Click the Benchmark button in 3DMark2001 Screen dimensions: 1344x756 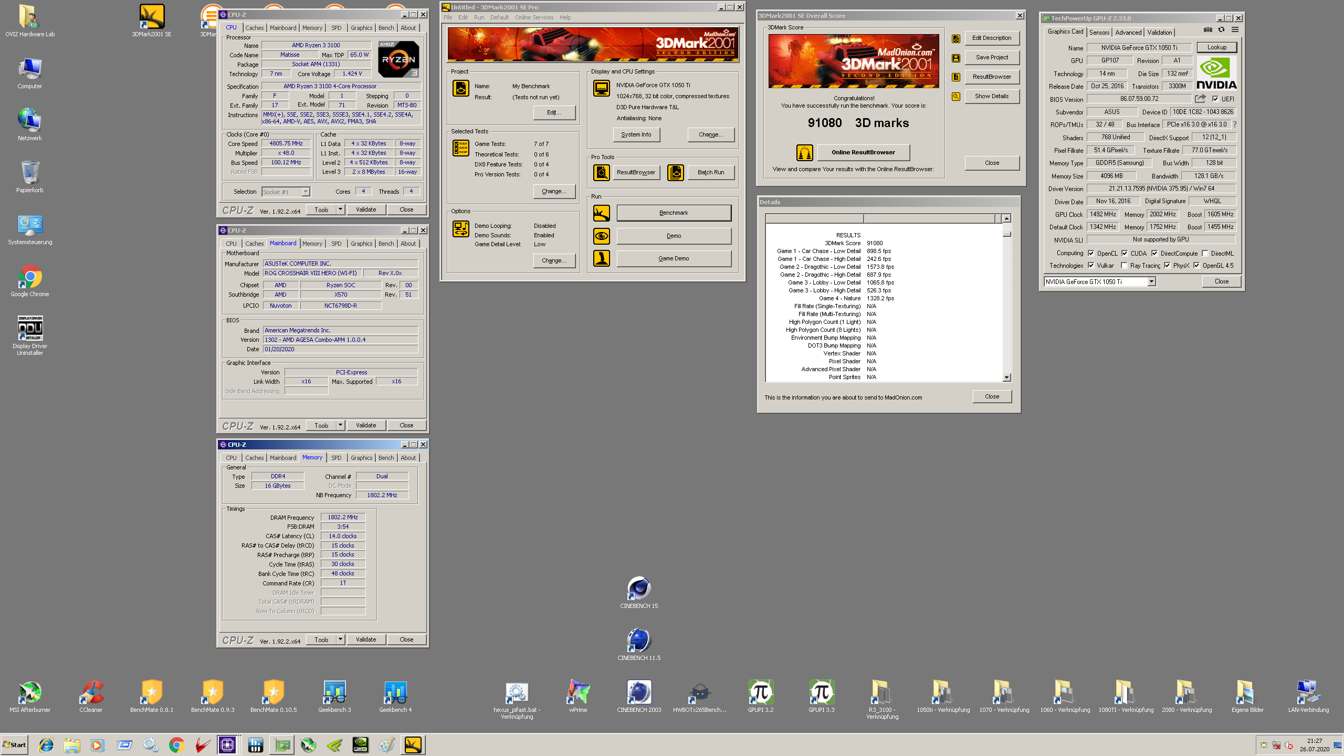point(674,213)
